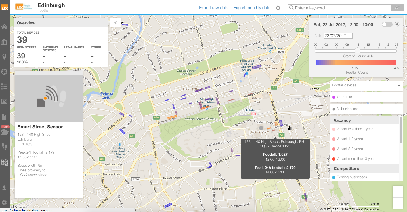Click the purple footfall segment on North Bridge
This screenshot has height=212, width=407.
(x=281, y=123)
